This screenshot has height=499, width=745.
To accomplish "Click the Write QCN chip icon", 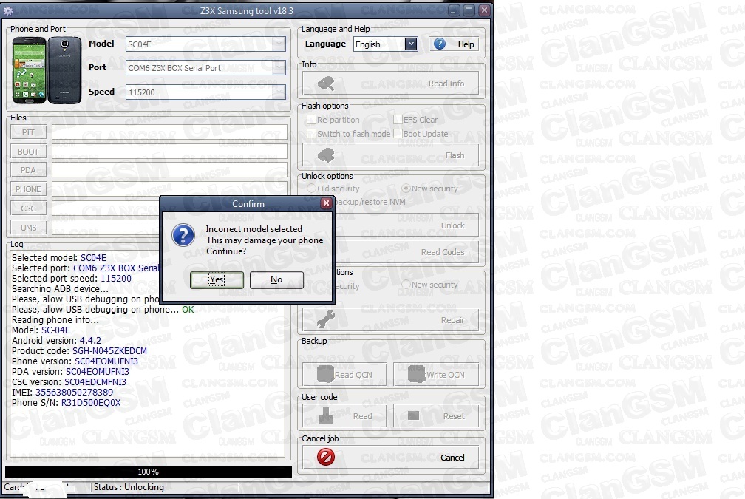I will click(x=416, y=374).
